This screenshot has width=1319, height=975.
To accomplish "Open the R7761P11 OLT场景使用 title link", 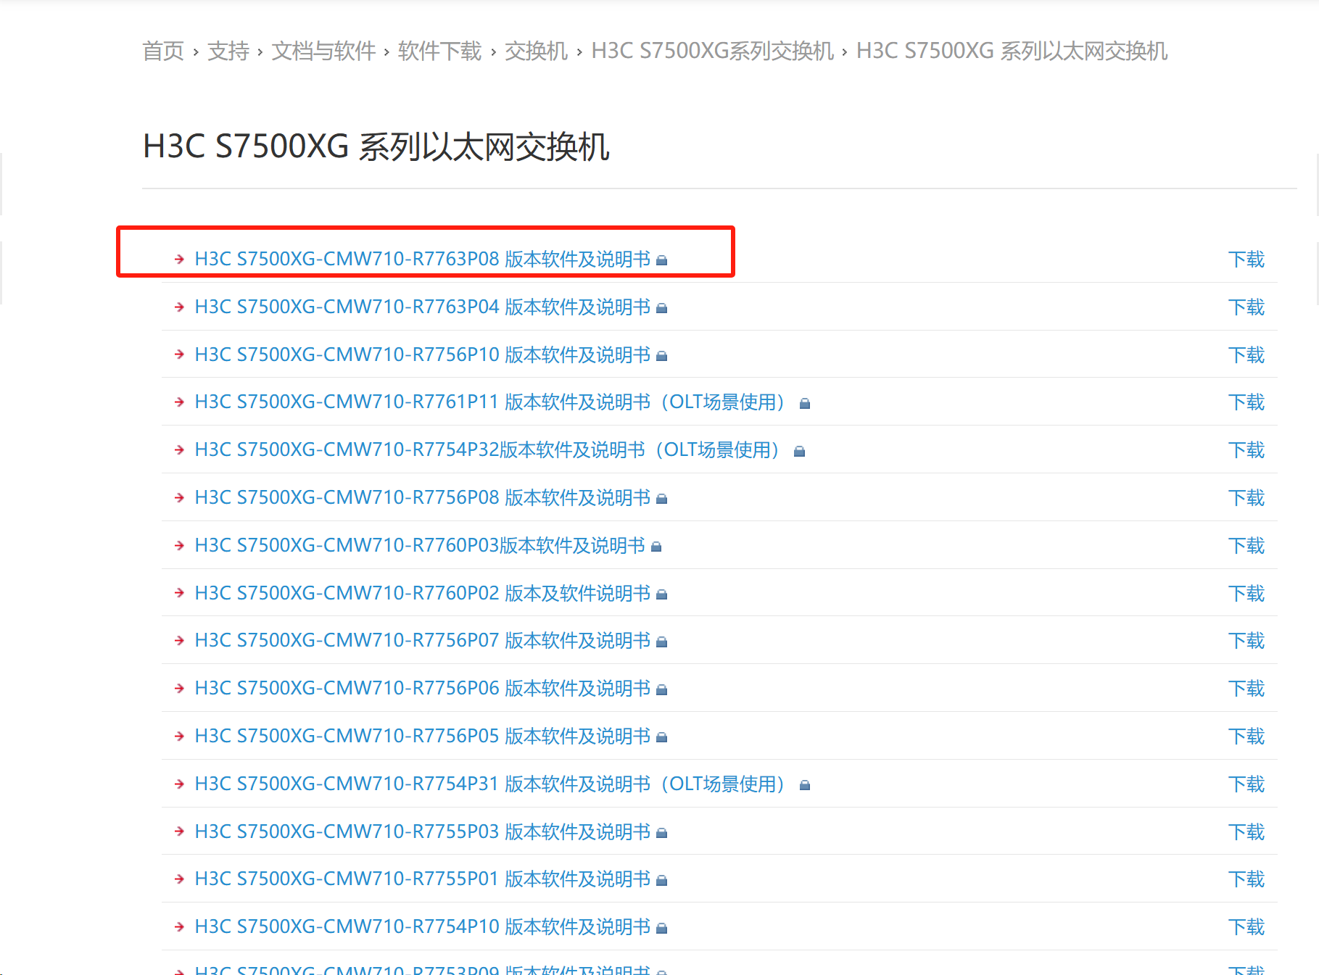I will [492, 402].
